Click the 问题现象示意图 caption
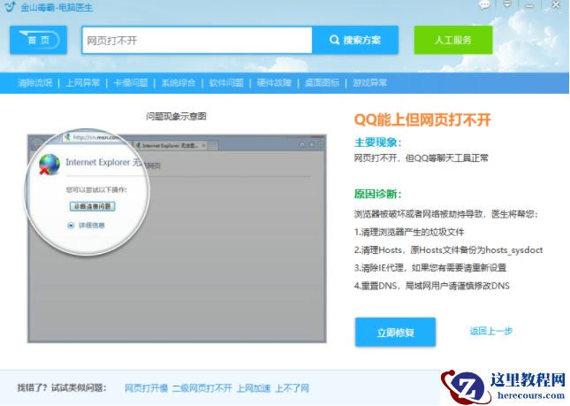Viewport: 570px width, 406px height. pos(177,117)
